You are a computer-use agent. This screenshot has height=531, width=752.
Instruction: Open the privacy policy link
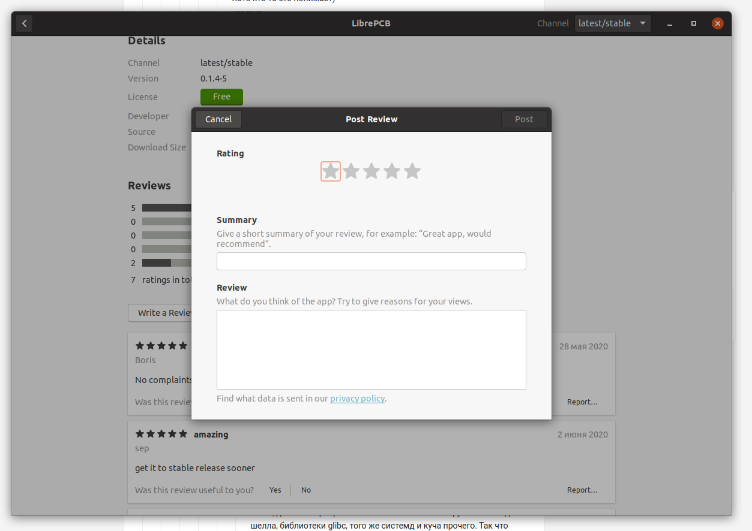tap(357, 399)
